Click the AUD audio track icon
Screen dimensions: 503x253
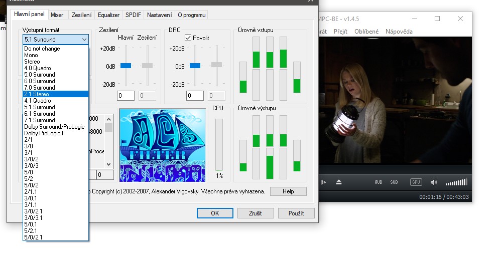(379, 182)
